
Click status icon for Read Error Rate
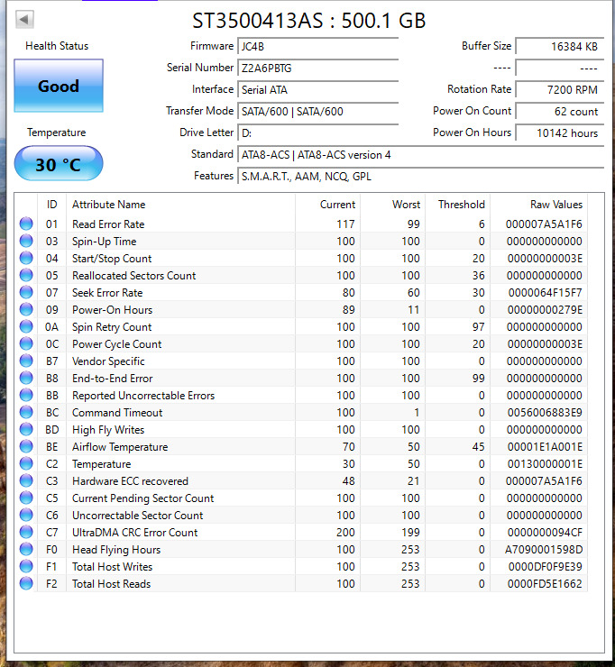[x=26, y=224]
